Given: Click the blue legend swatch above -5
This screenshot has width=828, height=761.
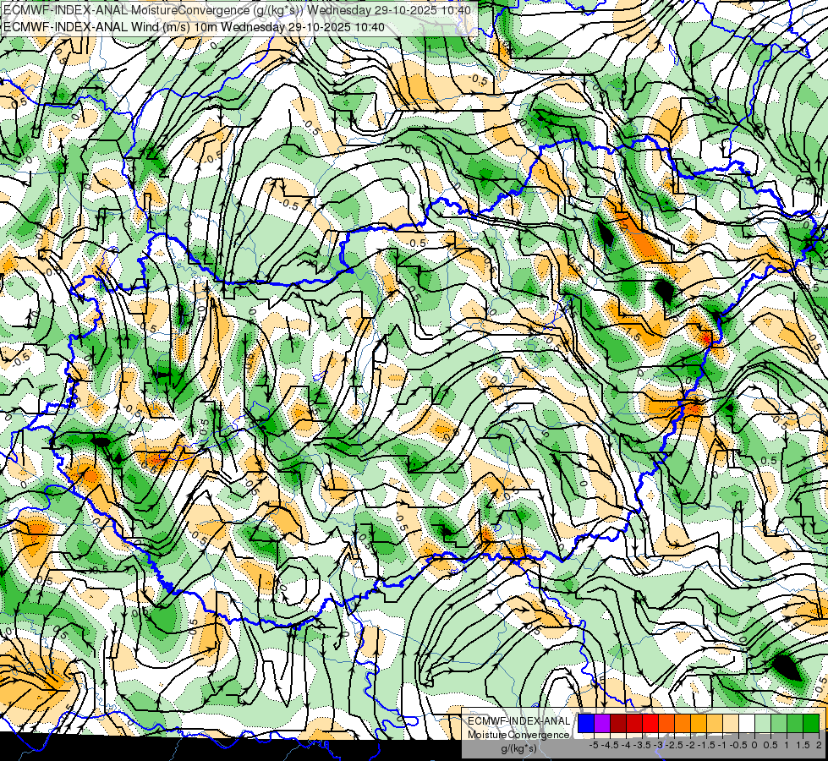Looking at the screenshot, I should 586,723.
